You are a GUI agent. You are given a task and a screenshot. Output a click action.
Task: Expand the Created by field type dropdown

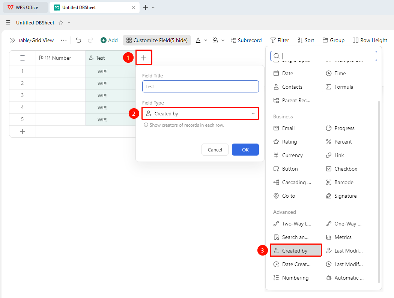point(200,113)
